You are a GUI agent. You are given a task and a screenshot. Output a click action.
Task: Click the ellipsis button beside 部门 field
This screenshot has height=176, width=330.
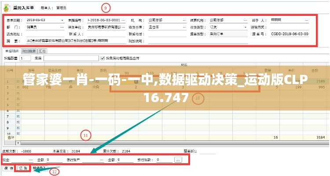coord(62,27)
